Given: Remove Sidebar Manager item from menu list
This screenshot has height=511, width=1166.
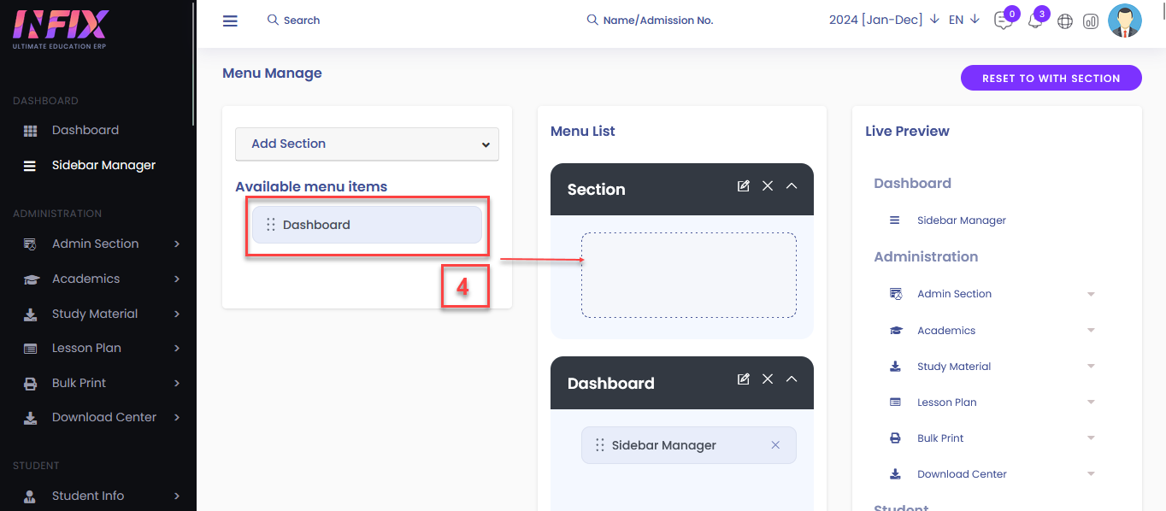Looking at the screenshot, I should [775, 445].
